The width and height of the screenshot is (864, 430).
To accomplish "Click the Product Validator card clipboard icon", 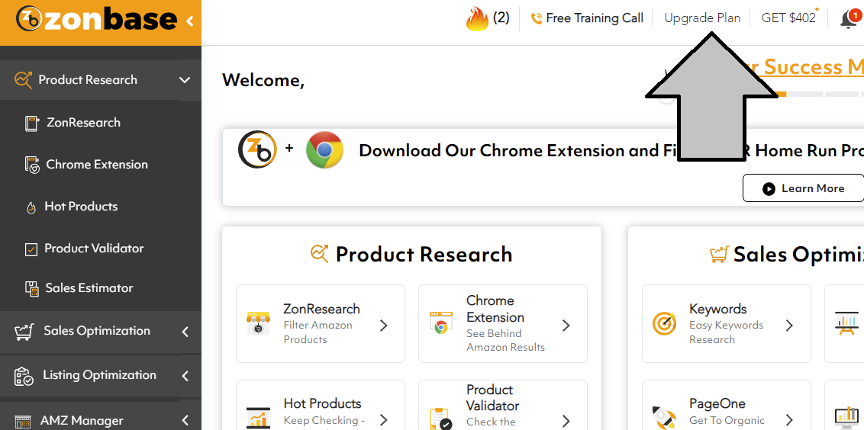I will tap(440, 419).
